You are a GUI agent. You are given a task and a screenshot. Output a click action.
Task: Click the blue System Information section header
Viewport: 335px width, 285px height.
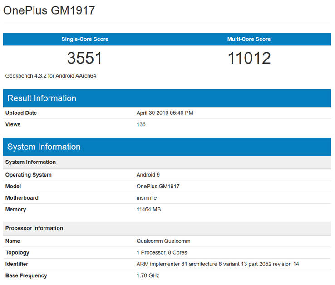click(167, 147)
